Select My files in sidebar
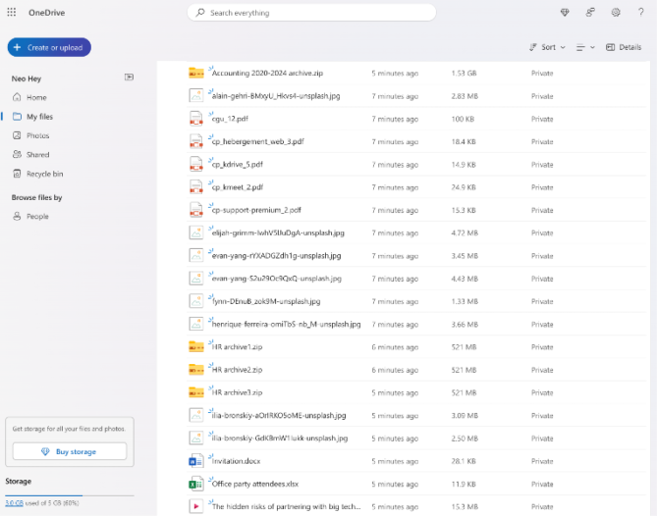Image resolution: width=657 pixels, height=516 pixels. pyautogui.click(x=40, y=117)
